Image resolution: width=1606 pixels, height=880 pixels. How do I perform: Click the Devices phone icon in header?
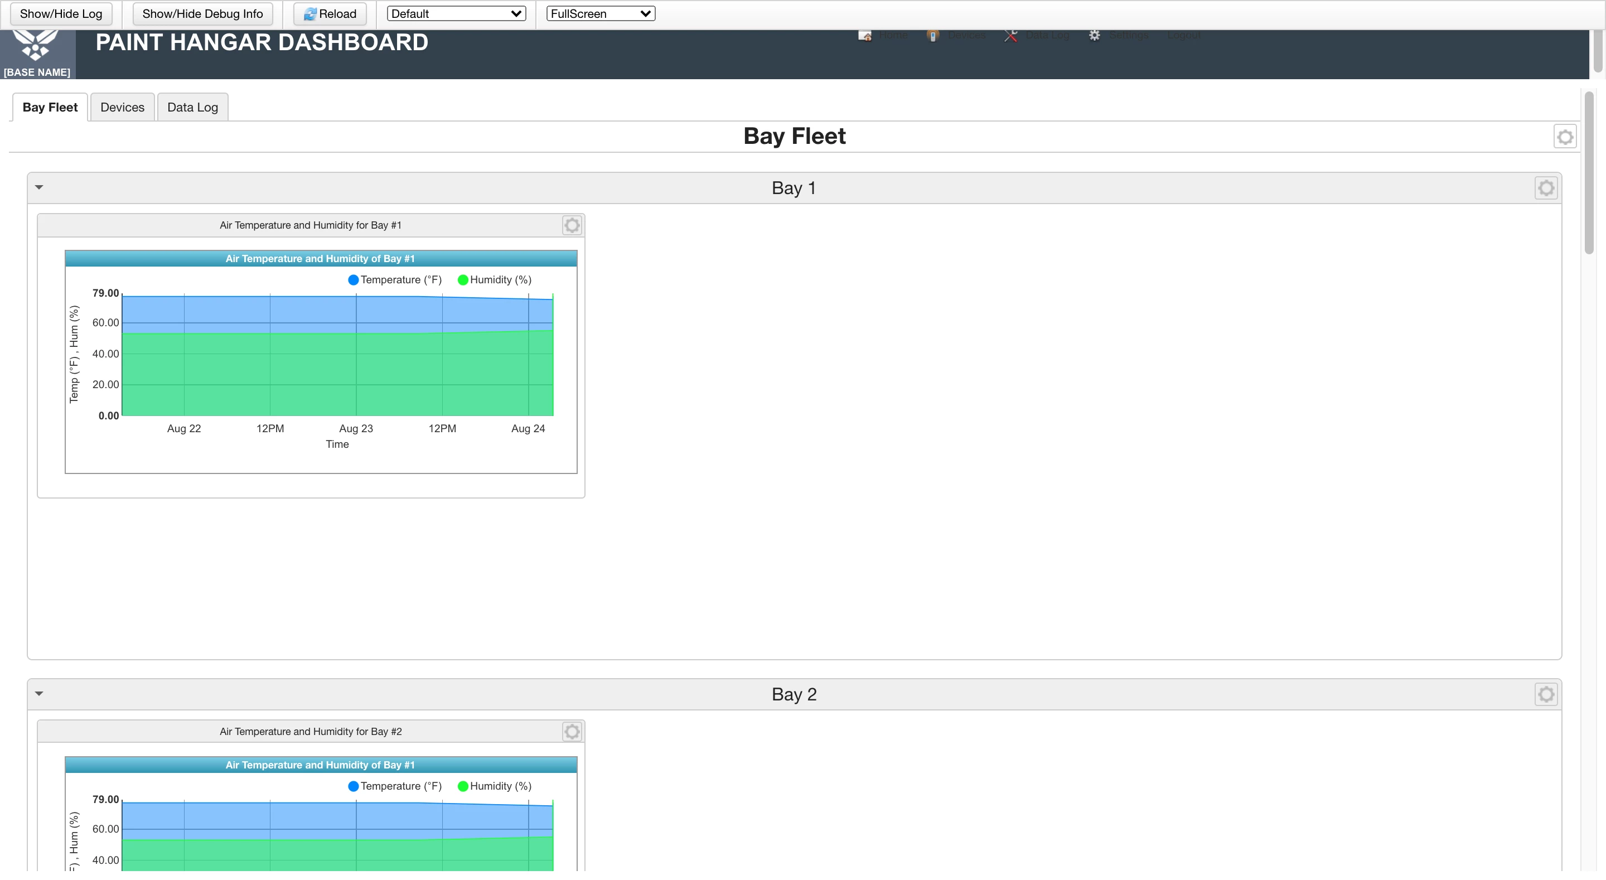pyautogui.click(x=933, y=36)
